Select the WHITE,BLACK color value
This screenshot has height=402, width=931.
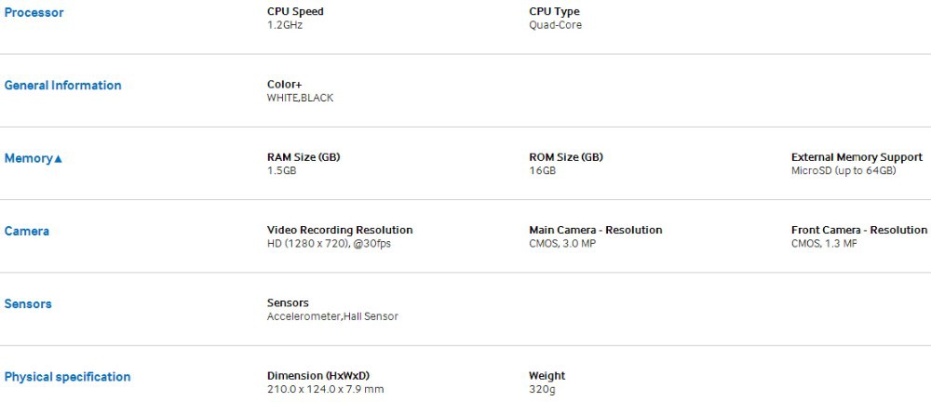tap(300, 98)
